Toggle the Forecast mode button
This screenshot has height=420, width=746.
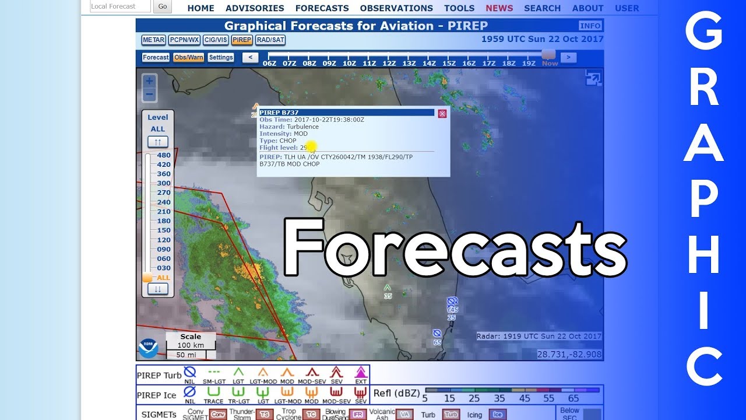pyautogui.click(x=156, y=57)
